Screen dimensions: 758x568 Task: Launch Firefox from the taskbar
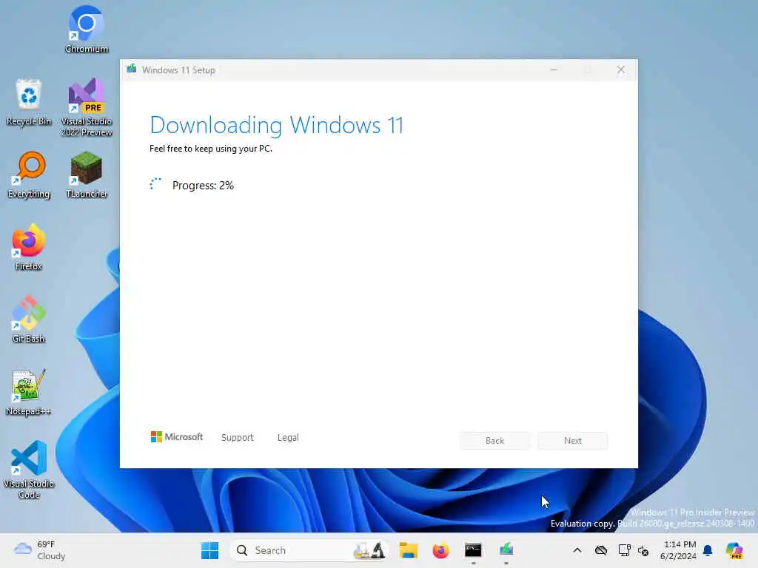pos(441,550)
